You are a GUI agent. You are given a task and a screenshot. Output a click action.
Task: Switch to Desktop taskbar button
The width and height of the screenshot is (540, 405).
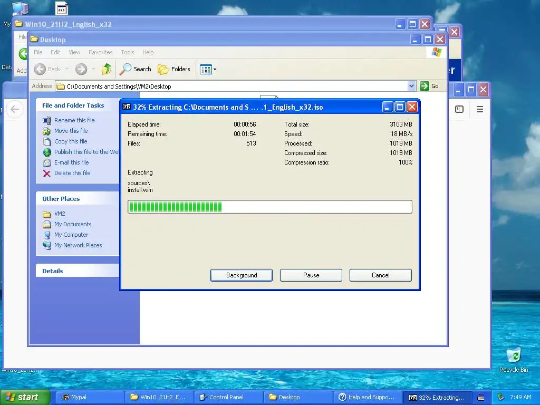tap(298, 397)
